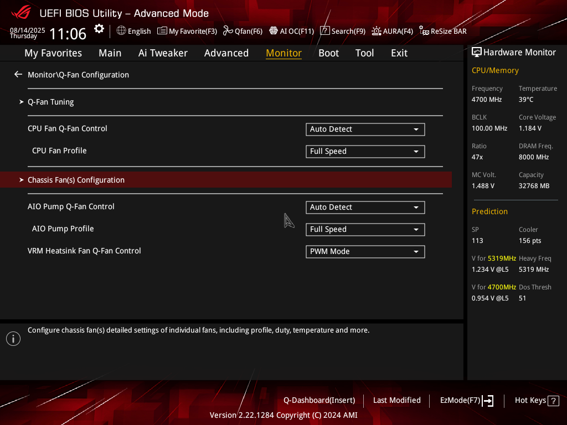The image size is (567, 425).
Task: Select the Monitor tab
Action: pos(284,53)
